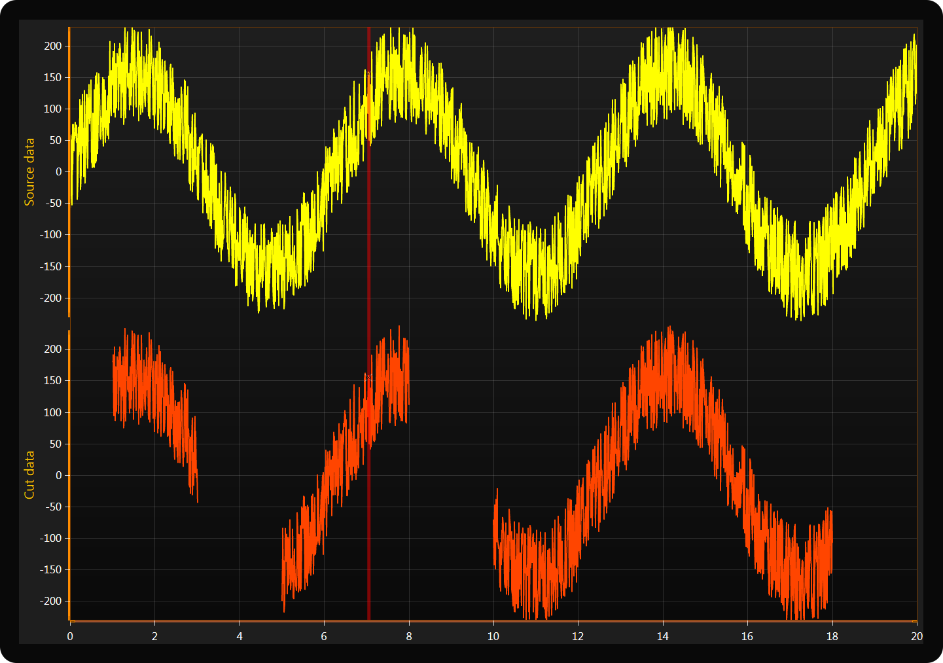This screenshot has width=943, height=663.
Task: Click the orange X-axis line at the bottom
Action: tap(491, 620)
